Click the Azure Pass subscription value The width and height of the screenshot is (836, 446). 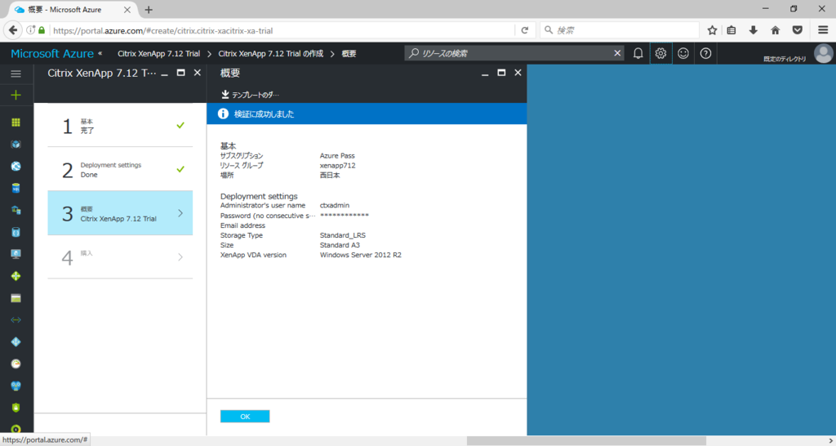pos(337,156)
